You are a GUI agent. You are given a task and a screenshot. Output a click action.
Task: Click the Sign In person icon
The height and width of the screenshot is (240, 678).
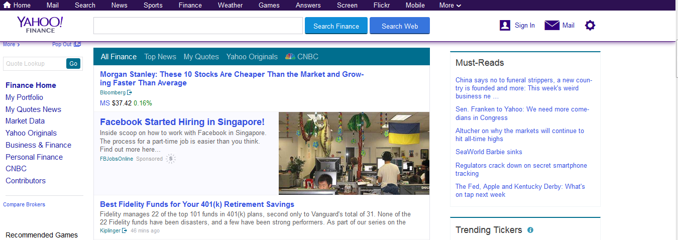505,25
